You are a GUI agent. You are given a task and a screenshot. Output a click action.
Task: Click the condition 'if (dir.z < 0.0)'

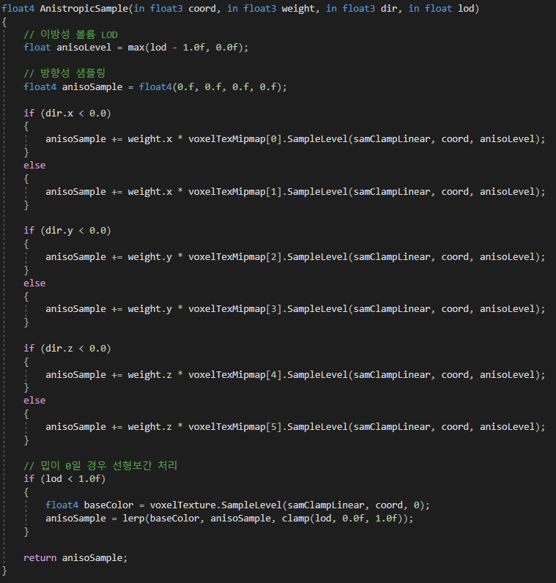point(67,349)
